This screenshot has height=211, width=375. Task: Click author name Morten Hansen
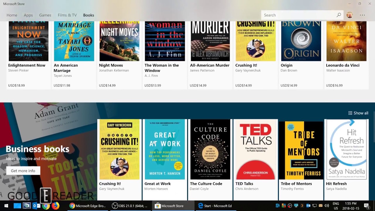click(156, 189)
